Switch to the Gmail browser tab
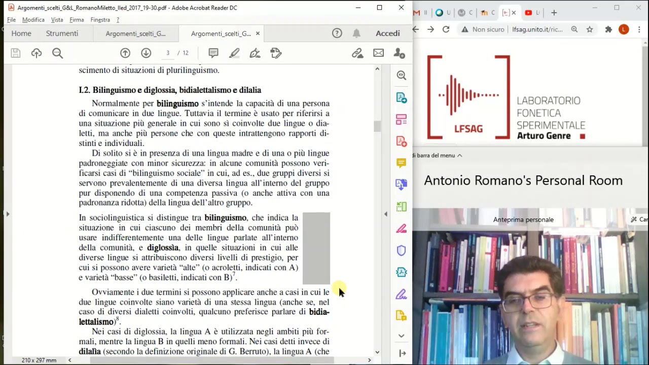 pyautogui.click(x=420, y=13)
